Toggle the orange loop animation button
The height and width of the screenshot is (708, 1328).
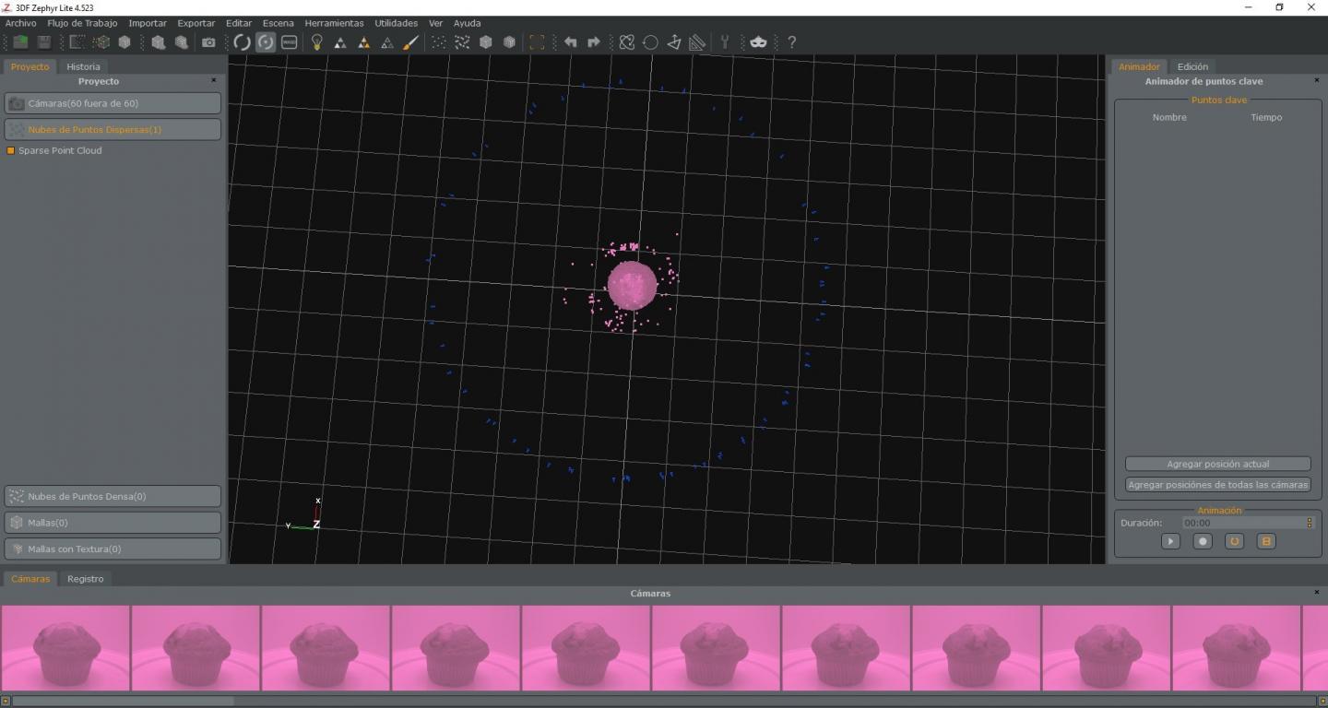click(1234, 541)
